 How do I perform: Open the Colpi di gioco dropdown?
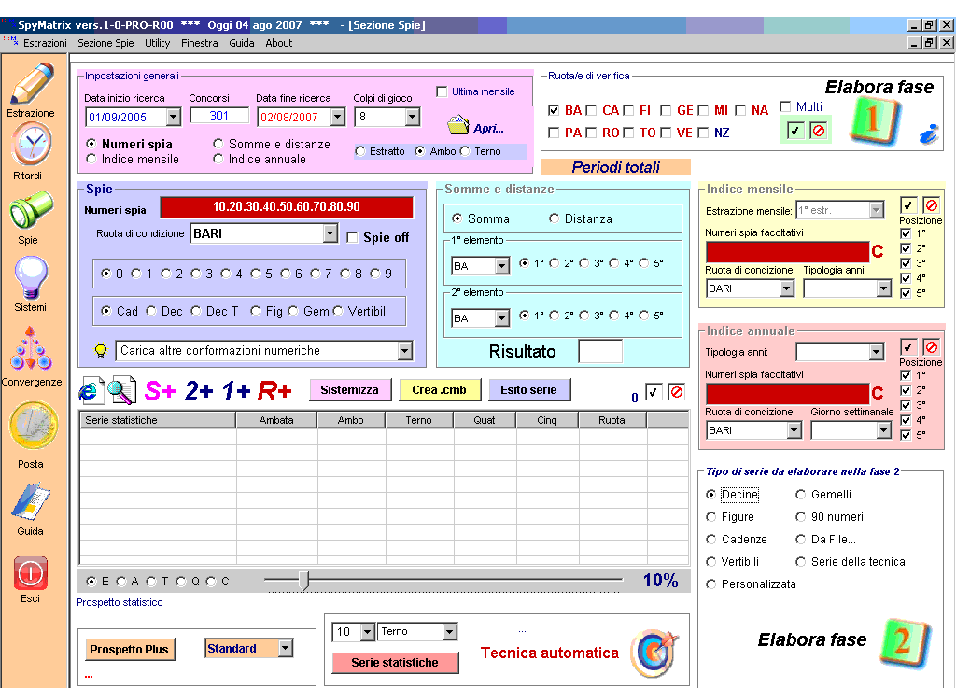coord(412,117)
